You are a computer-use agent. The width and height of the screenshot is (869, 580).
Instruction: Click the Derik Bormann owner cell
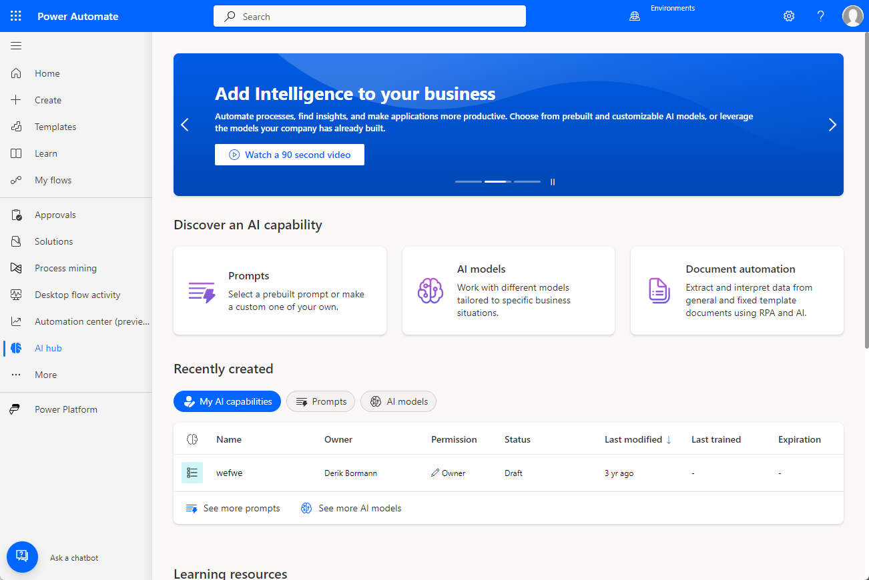tap(350, 473)
